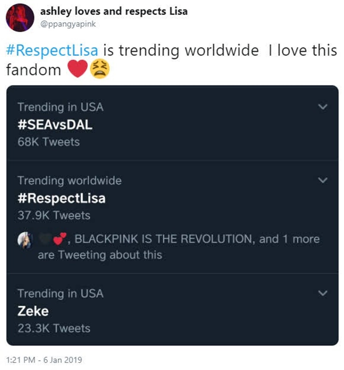This screenshot has width=344, height=370.
Task: Click ashley's profile avatar picture
Action: 20,18
